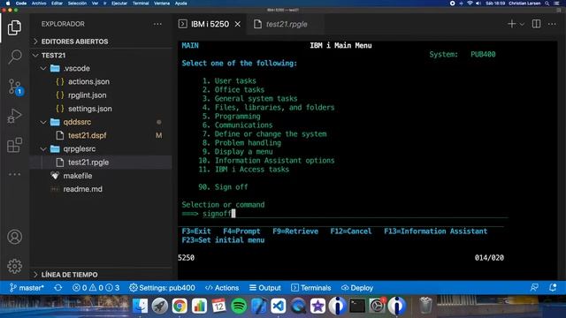The image size is (566, 318).
Task: Open Explorer panel more actions ellipsis
Action: (x=157, y=24)
